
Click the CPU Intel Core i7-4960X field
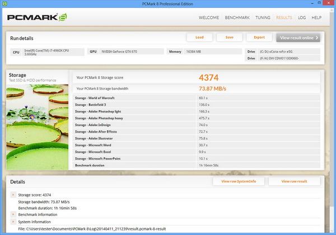point(48,52)
